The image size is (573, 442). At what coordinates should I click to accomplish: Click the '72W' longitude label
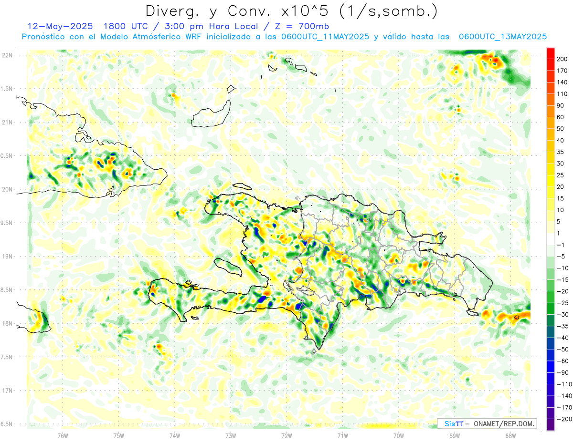click(286, 435)
